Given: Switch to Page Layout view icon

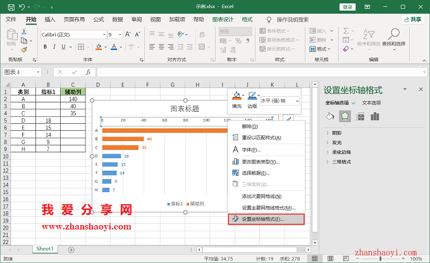Looking at the screenshot, I should click(331, 259).
